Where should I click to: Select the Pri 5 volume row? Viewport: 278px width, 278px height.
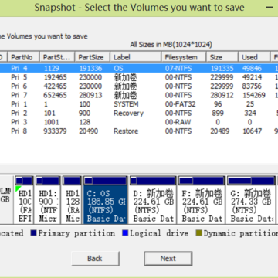point(139,77)
